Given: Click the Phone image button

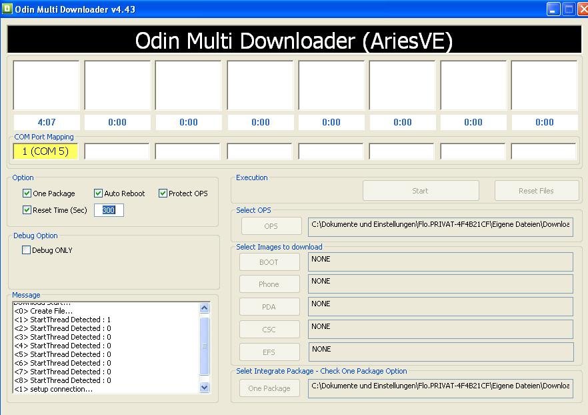Looking at the screenshot, I should point(269,284).
